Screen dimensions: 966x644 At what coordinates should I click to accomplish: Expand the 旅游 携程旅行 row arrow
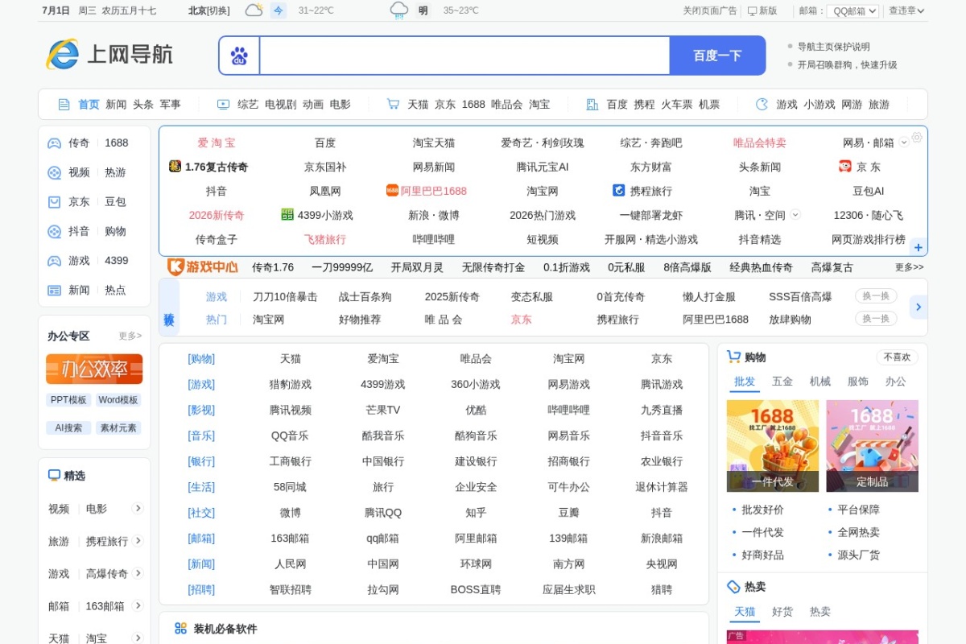(x=138, y=541)
